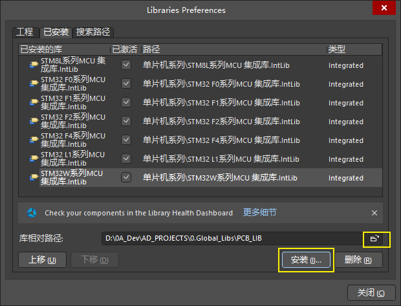Toggle the STM32W library activated checkbox
The image size is (401, 306).
click(126, 178)
